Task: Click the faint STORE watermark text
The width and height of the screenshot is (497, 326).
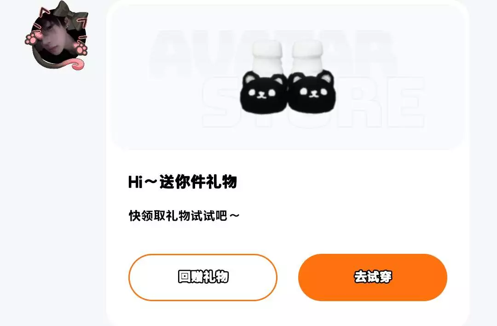Action: click(314, 102)
